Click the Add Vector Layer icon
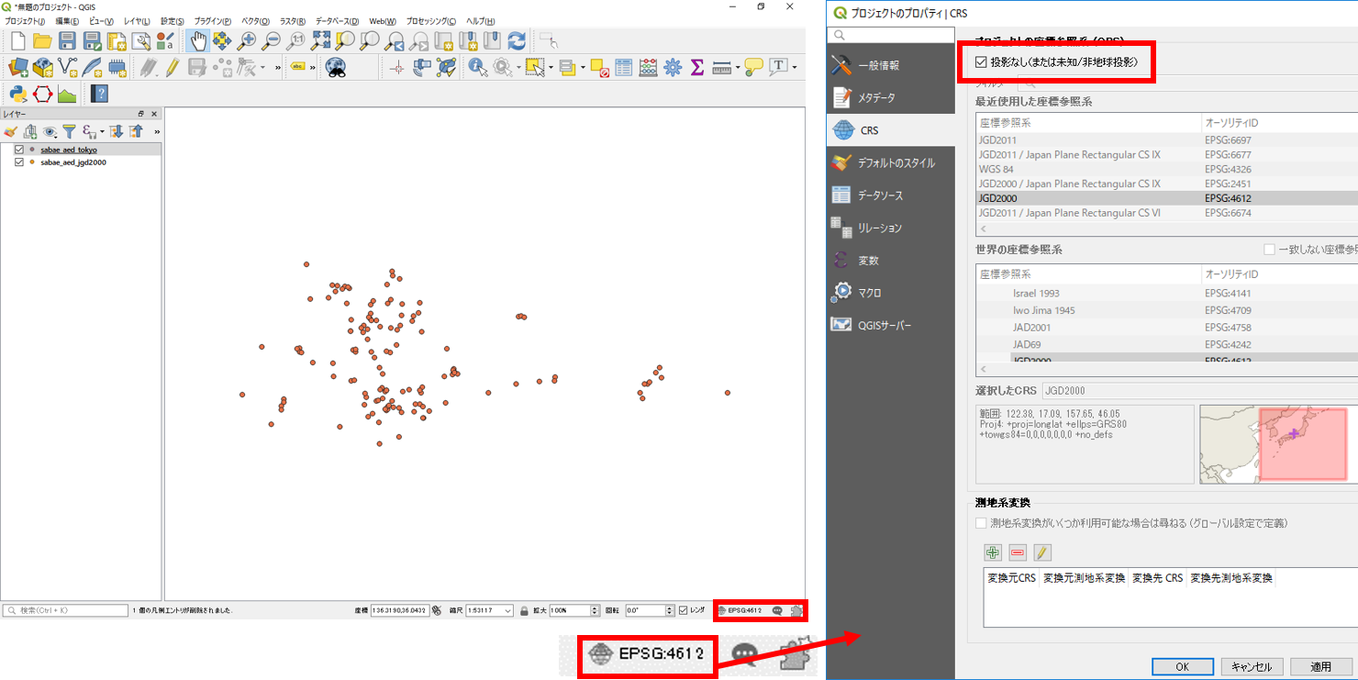Screen dimensions: 1358x680 click(x=68, y=67)
